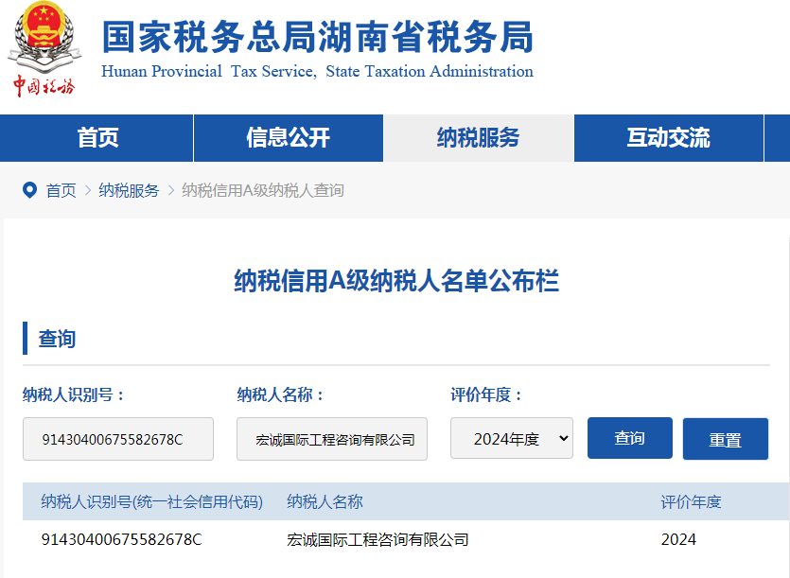Click 纳税信用A级纳税人查询 breadcrumb text

[x=263, y=190]
